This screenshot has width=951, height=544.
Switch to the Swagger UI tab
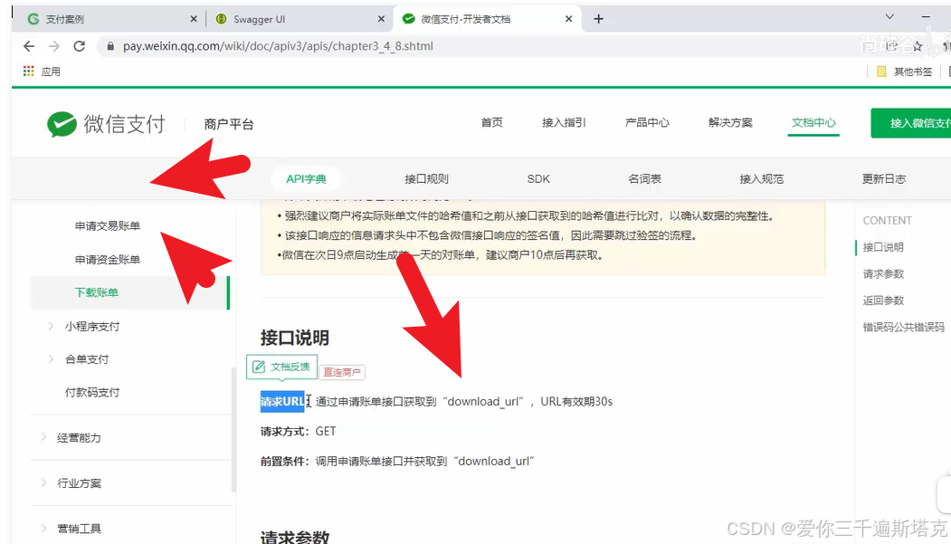(299, 19)
